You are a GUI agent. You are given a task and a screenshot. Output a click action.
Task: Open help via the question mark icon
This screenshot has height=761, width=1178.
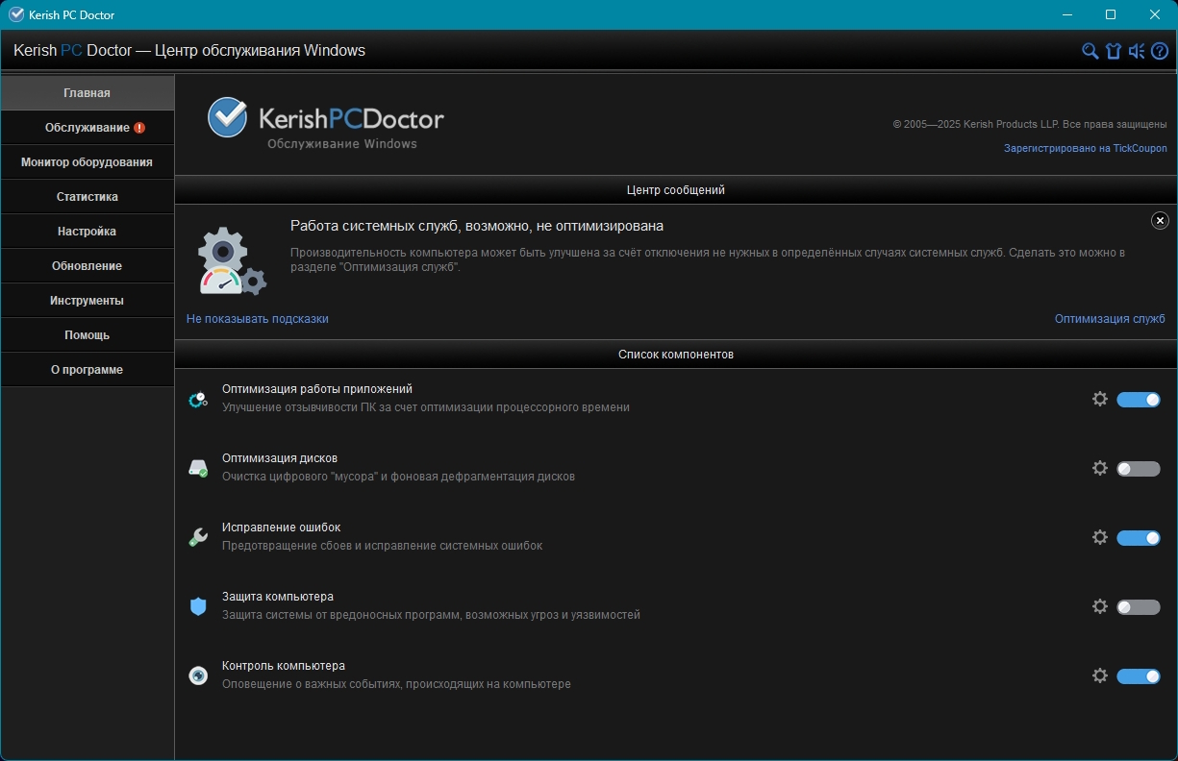coord(1160,51)
